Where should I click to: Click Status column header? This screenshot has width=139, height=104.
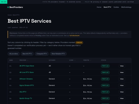103,60
